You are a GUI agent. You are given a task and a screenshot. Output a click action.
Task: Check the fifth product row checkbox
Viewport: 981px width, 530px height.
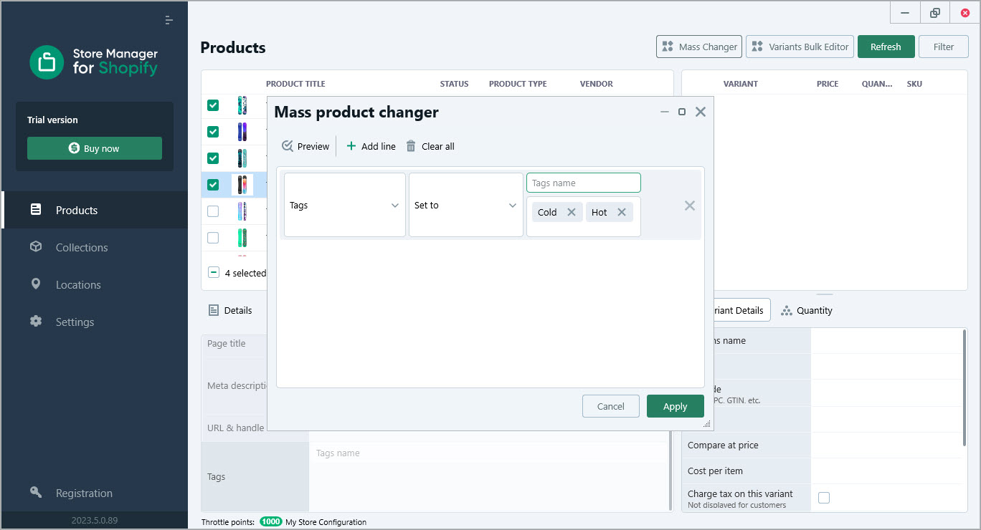[213, 211]
